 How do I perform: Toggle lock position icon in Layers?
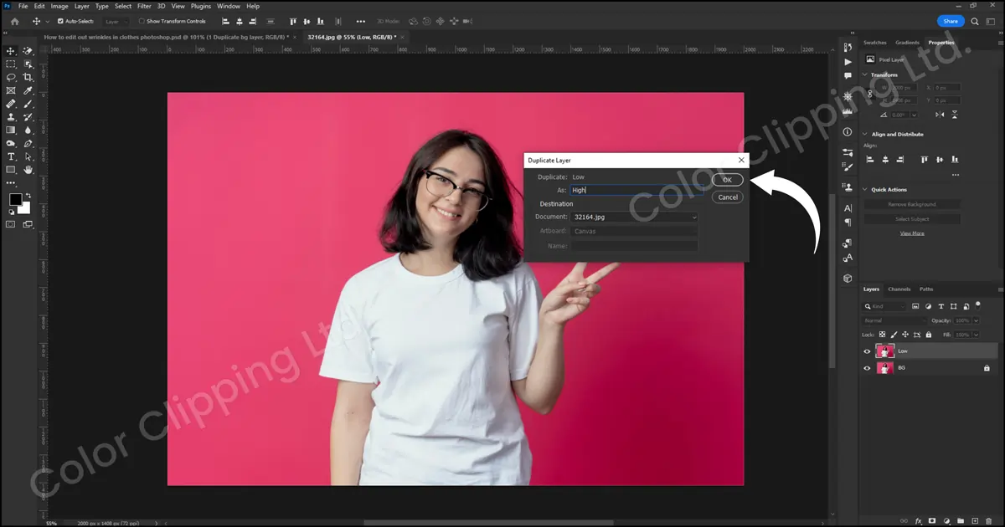click(x=904, y=335)
